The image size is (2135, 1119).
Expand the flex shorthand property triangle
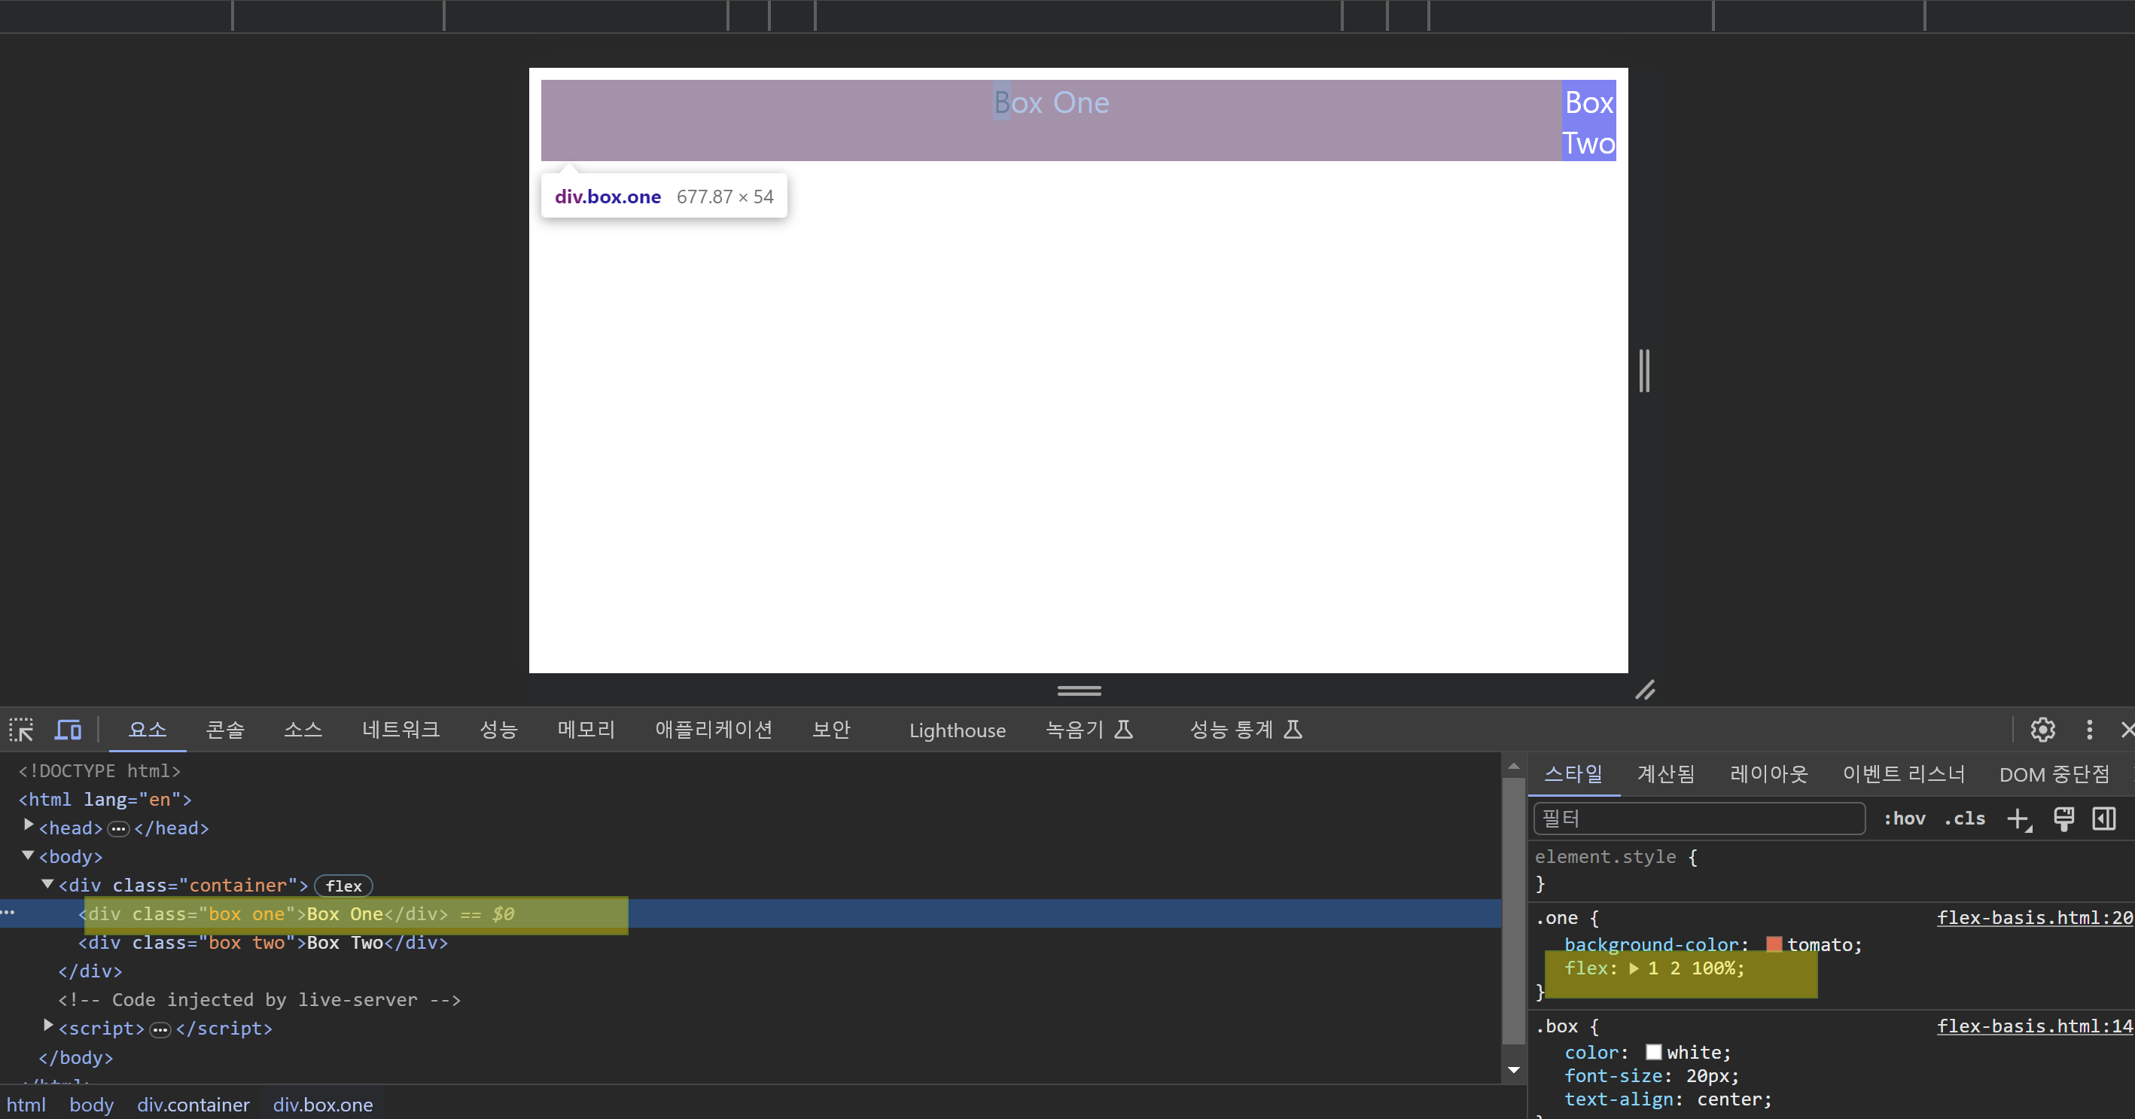pos(1634,968)
